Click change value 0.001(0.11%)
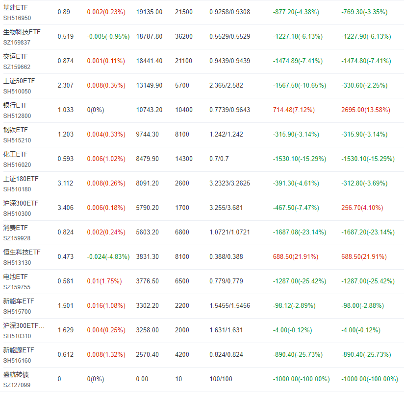 pos(106,61)
